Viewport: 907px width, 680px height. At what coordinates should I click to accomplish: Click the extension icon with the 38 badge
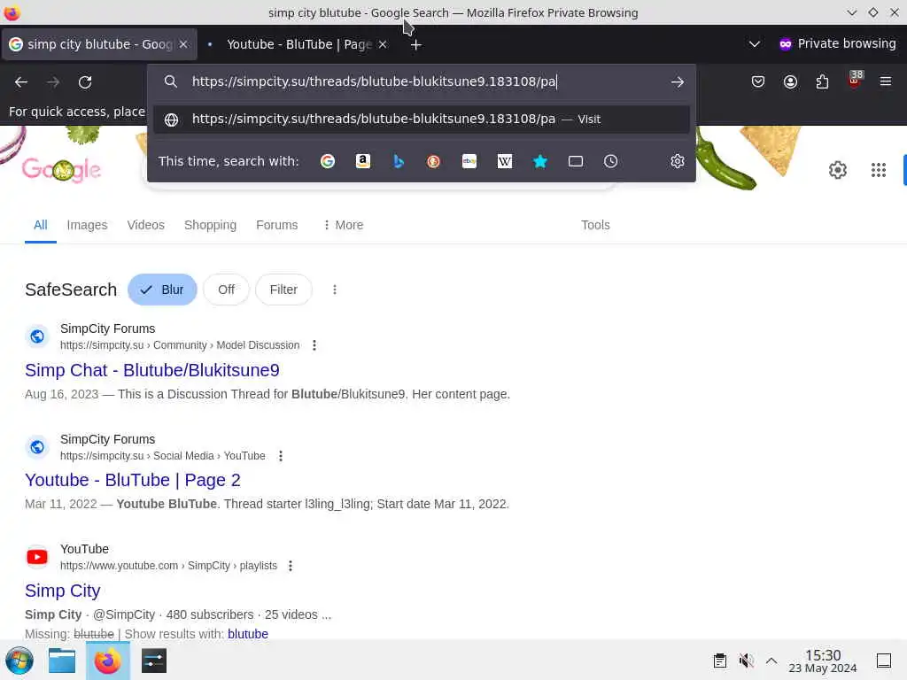pyautogui.click(x=855, y=80)
